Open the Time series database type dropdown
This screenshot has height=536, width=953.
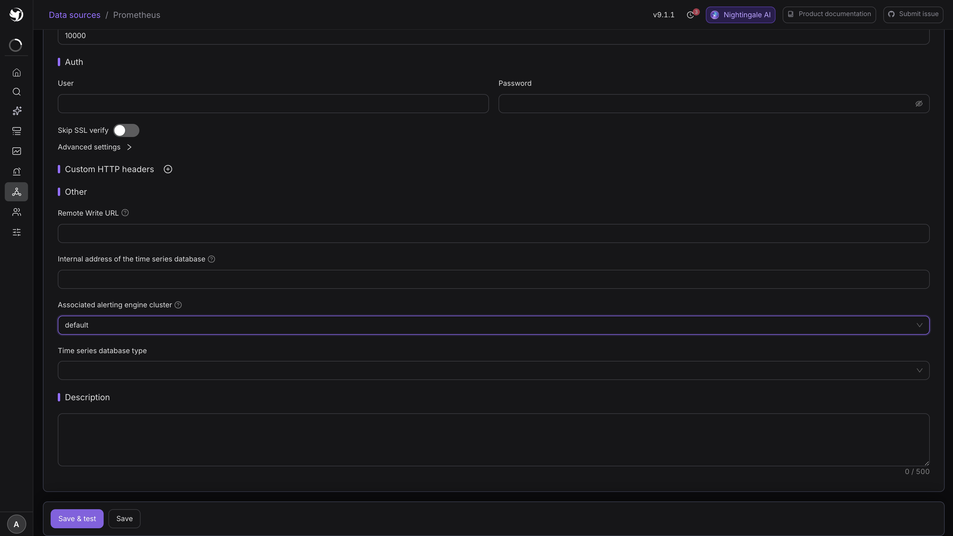pos(493,370)
